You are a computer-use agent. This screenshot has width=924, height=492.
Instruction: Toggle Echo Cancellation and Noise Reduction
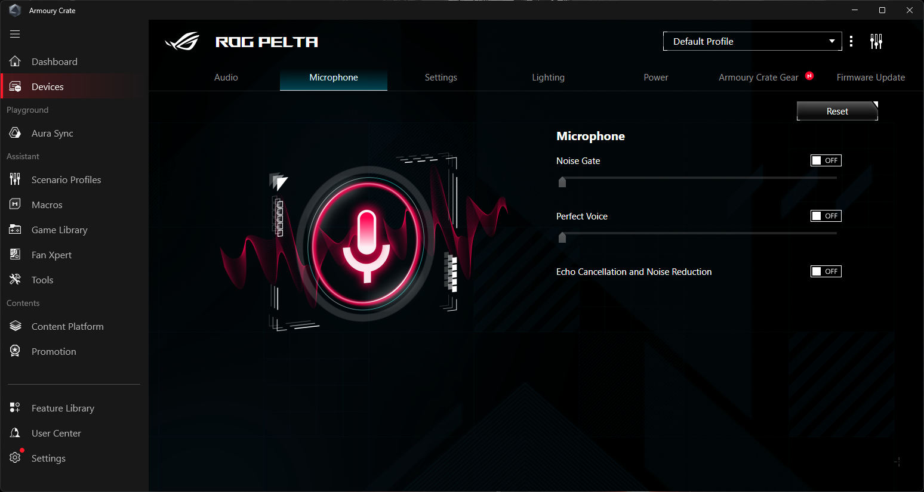(826, 271)
